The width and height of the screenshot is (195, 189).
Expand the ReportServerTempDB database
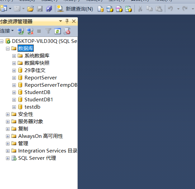(14, 85)
